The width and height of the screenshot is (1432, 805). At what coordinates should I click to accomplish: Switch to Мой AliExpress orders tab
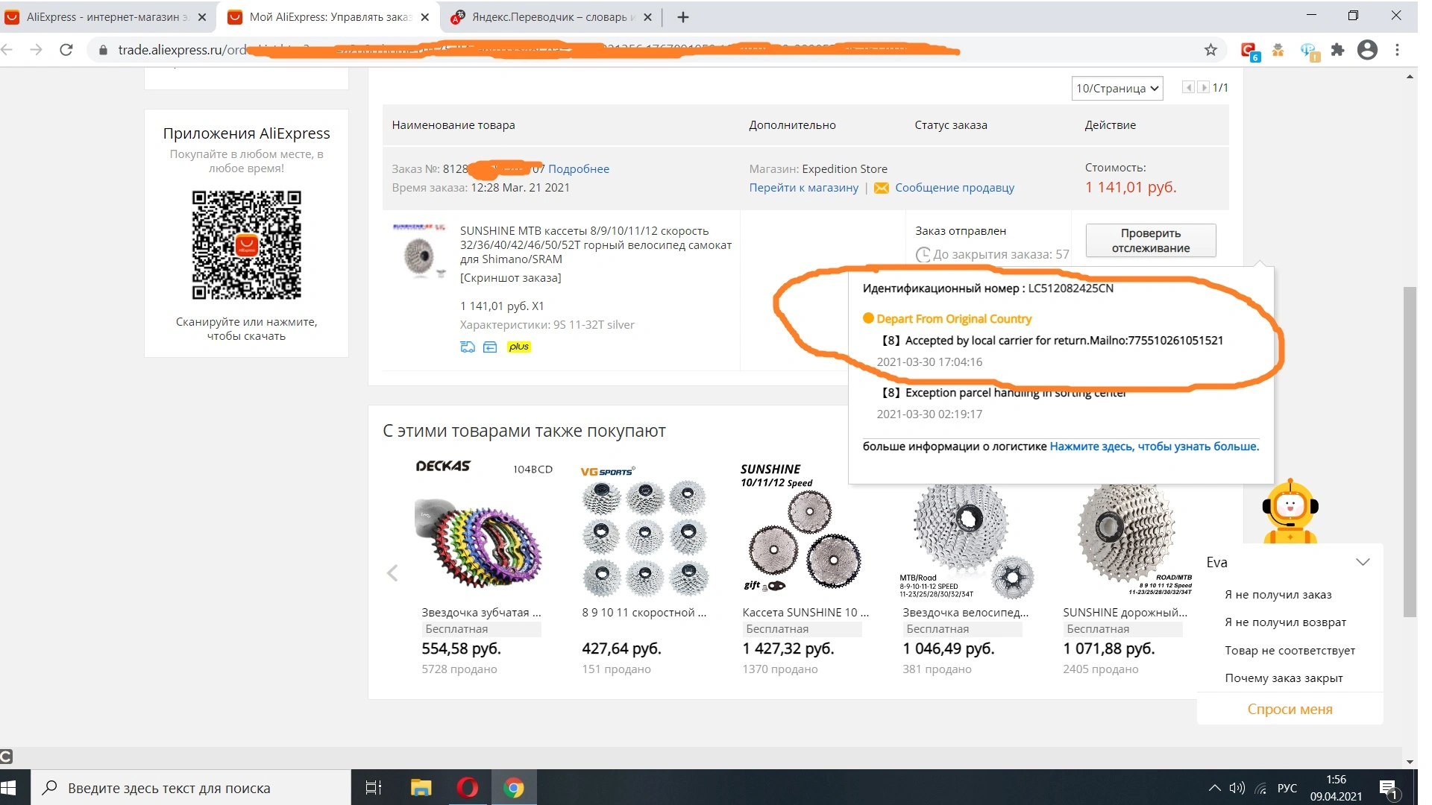point(327,17)
